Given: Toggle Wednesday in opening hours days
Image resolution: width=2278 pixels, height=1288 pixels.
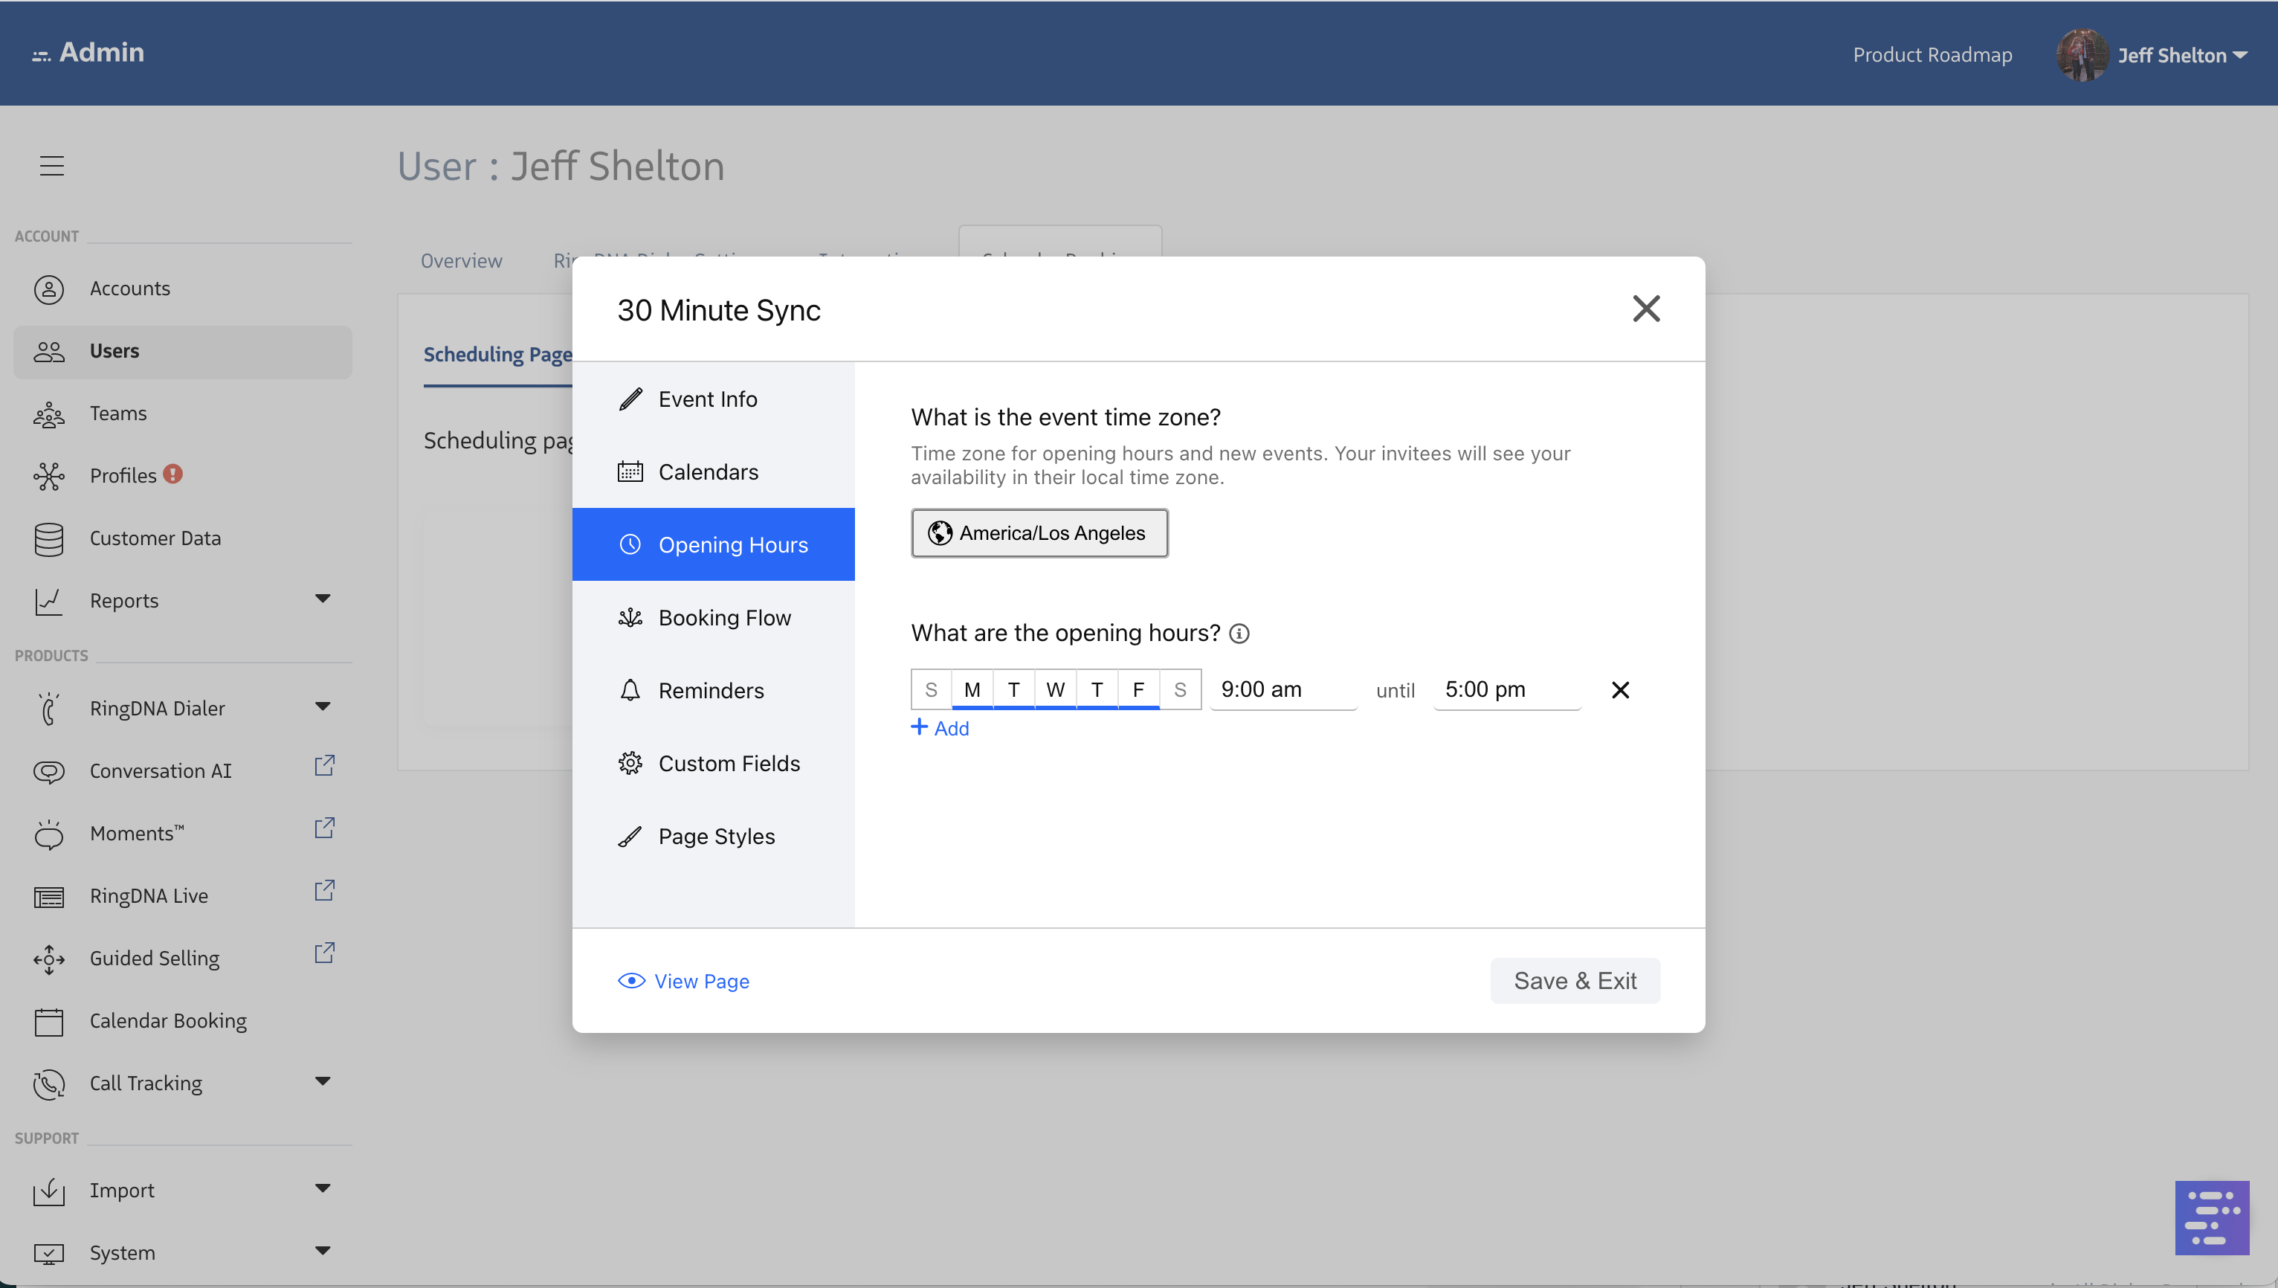Looking at the screenshot, I should [x=1055, y=690].
